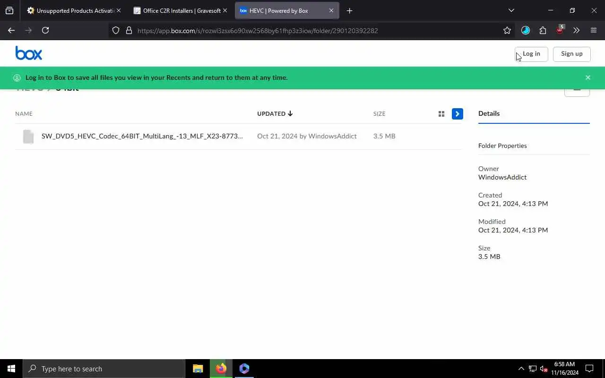Open uBlock Origin extension icon
Image resolution: width=605 pixels, height=378 pixels.
point(560,30)
